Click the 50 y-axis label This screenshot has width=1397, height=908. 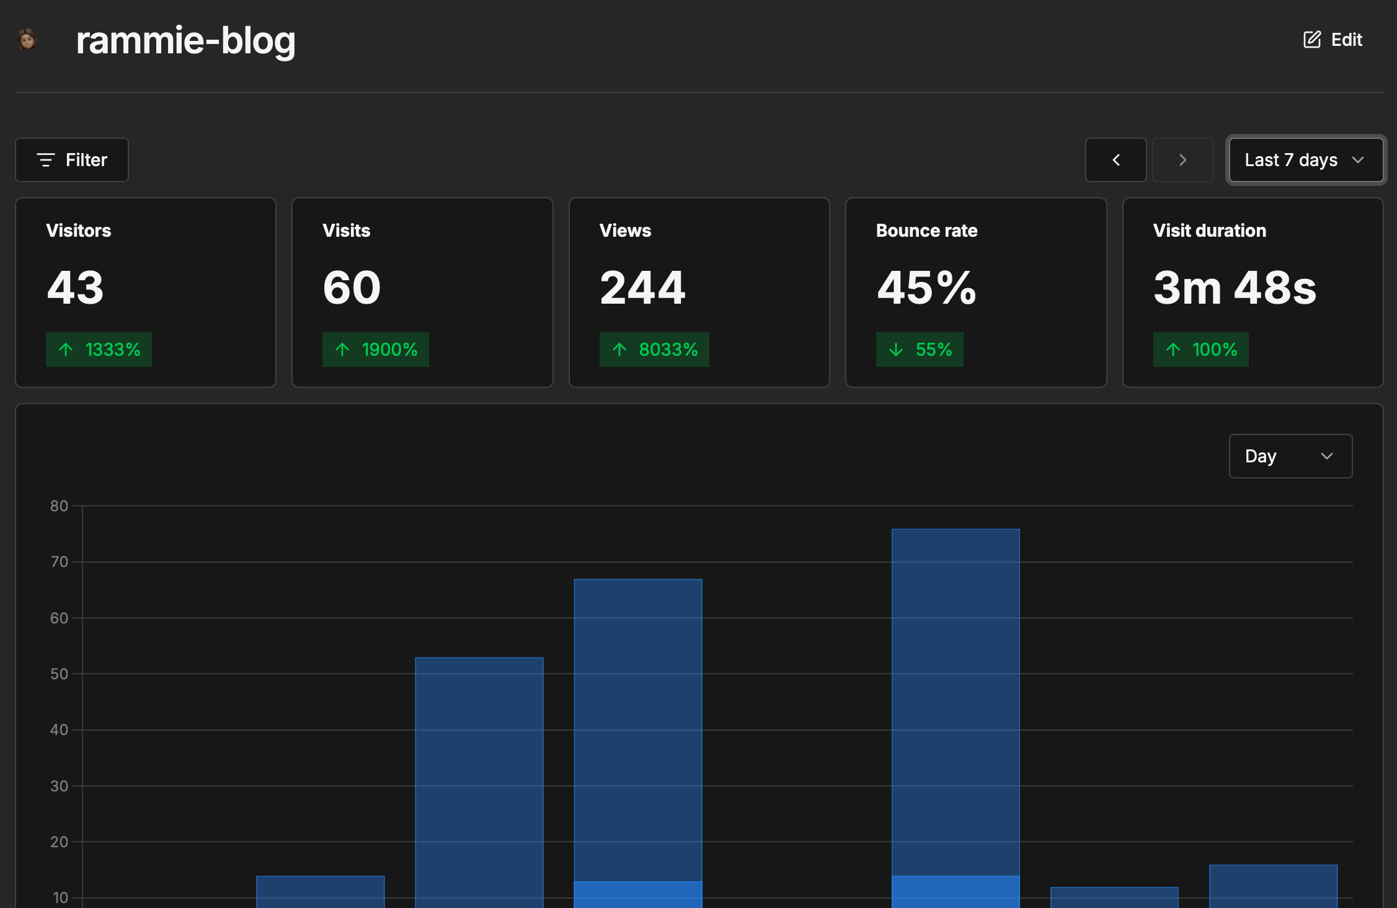click(x=59, y=674)
